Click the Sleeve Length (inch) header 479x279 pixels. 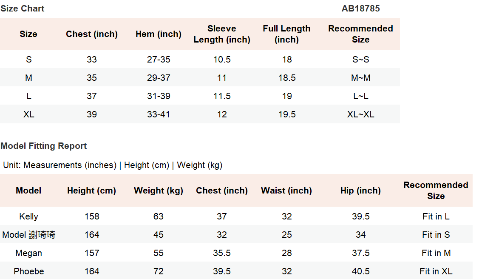pyautogui.click(x=222, y=34)
